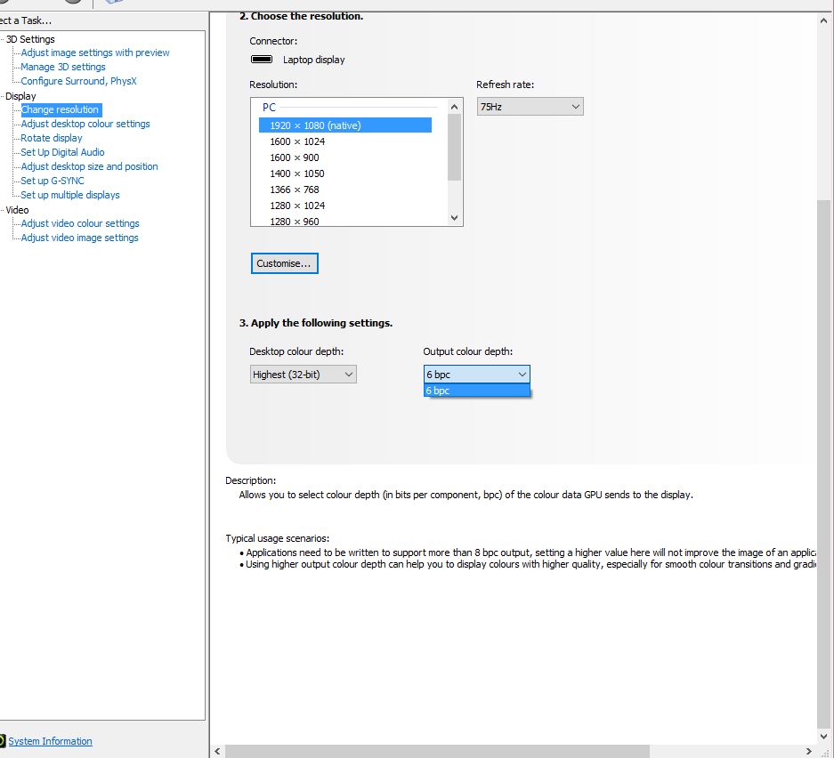This screenshot has width=834, height=758.
Task: Select 1400 × 1050 resolution
Action: [x=296, y=173]
